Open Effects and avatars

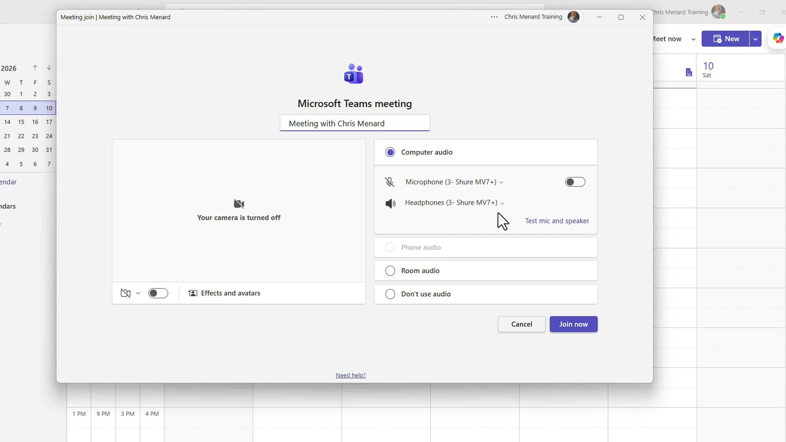coord(224,293)
